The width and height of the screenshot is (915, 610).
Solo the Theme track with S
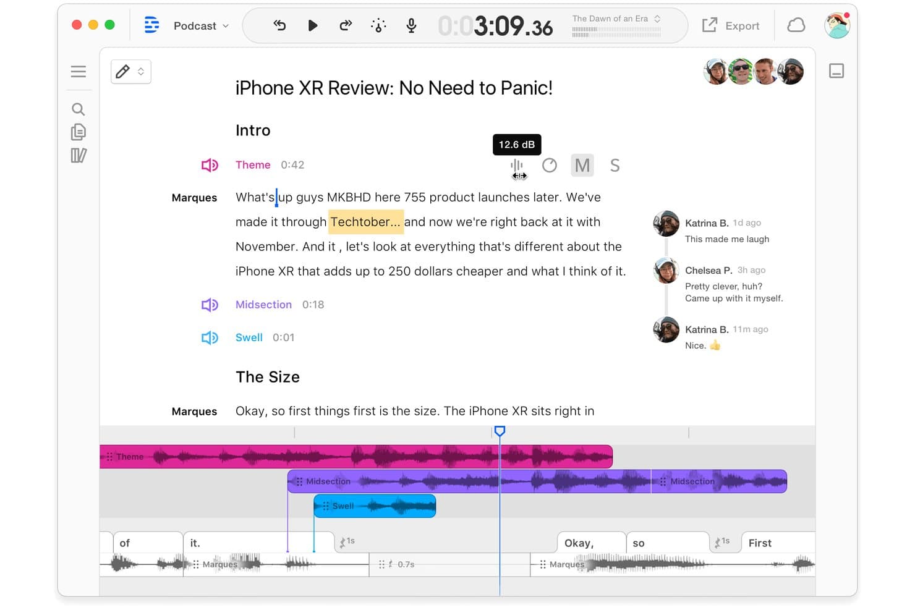click(615, 165)
